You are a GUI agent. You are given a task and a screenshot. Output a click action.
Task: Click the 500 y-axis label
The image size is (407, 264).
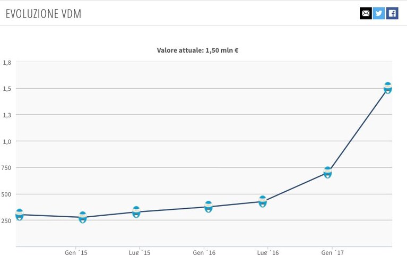(6, 194)
